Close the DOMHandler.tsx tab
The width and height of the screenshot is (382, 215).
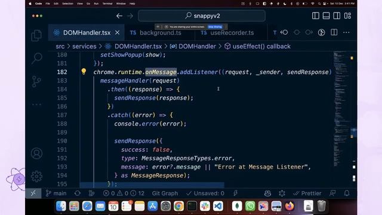(117, 33)
